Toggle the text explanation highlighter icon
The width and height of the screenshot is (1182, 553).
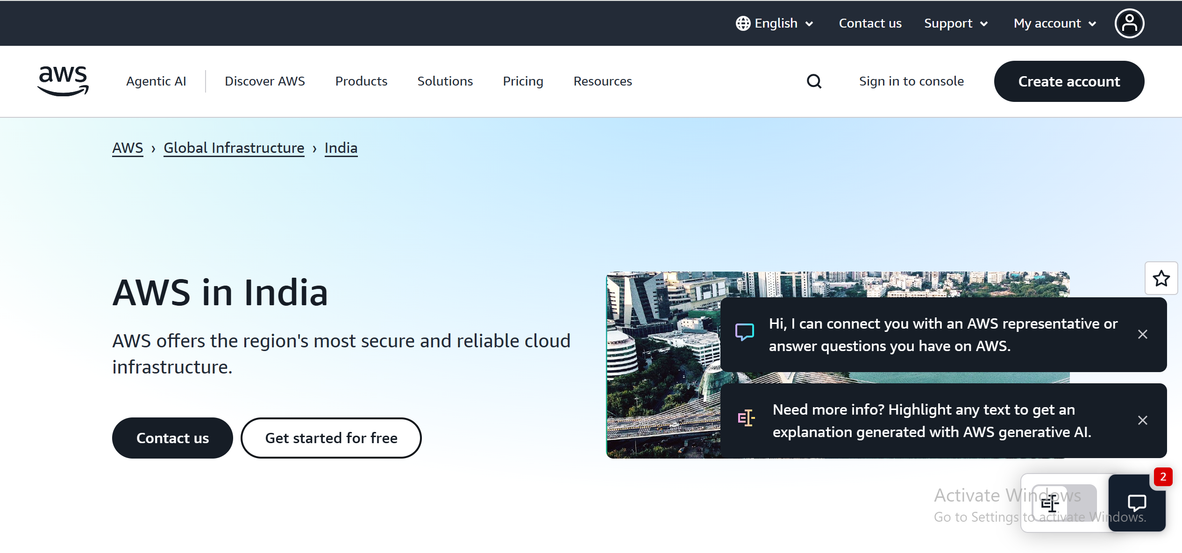[x=1050, y=503]
